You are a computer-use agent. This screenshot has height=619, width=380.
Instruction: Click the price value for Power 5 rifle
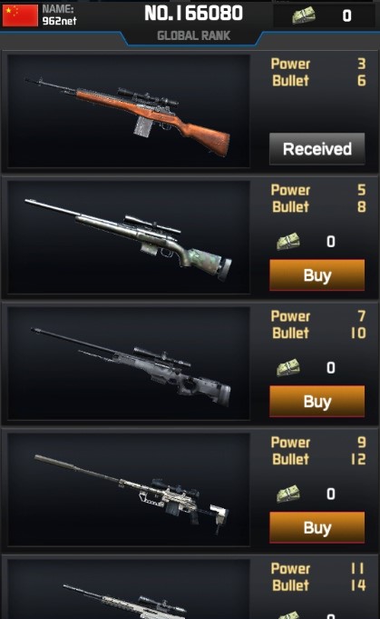point(331,242)
